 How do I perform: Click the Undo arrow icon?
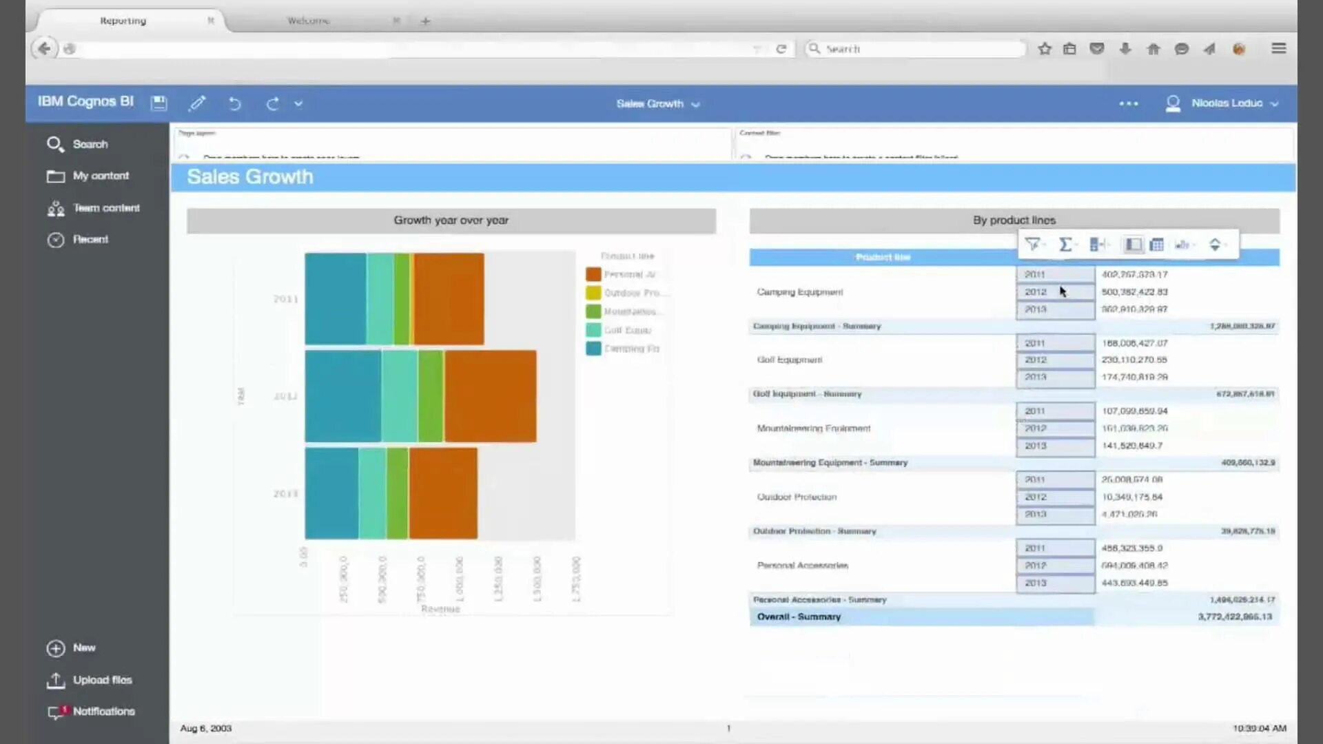coord(235,103)
